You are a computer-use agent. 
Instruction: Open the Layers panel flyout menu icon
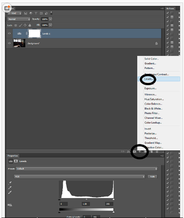coord(162,8)
